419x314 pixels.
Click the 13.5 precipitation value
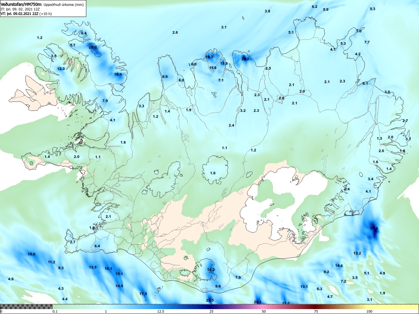pyautogui.click(x=93, y=267)
